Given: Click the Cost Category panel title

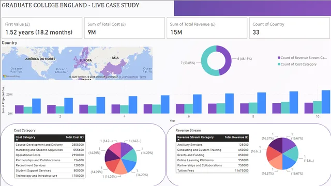Looking at the screenshot, I should pyautogui.click(x=24, y=130).
